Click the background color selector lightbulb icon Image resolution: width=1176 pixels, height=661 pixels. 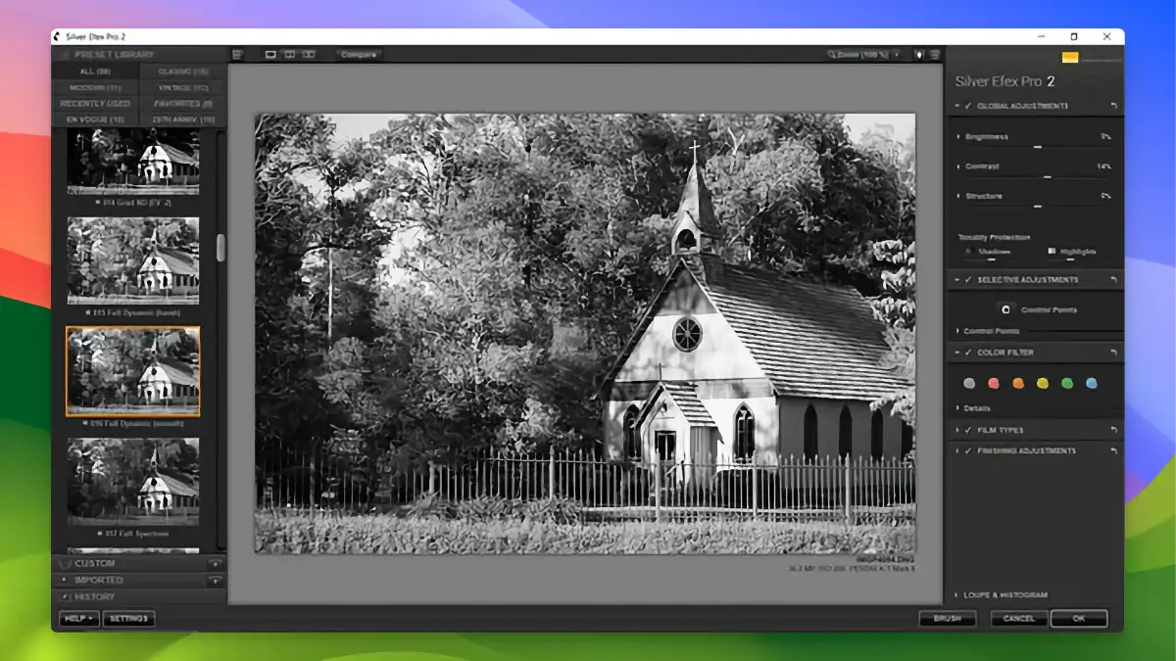click(x=919, y=55)
